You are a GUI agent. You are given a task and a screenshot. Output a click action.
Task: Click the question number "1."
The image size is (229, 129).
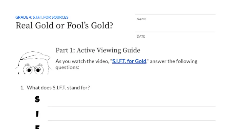pyautogui.click(x=22, y=88)
